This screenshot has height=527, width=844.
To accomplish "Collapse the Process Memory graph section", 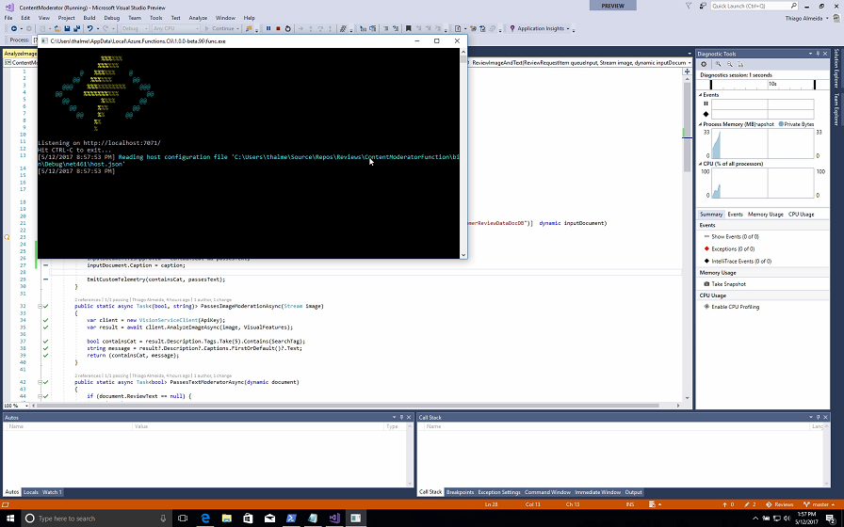I will [x=701, y=124].
